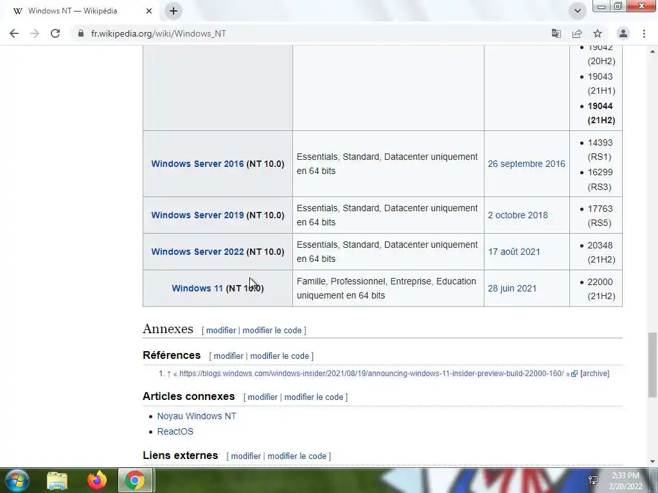The height and width of the screenshot is (493, 658).
Task: Follow the 17 août 2021 link
Action: click(513, 252)
